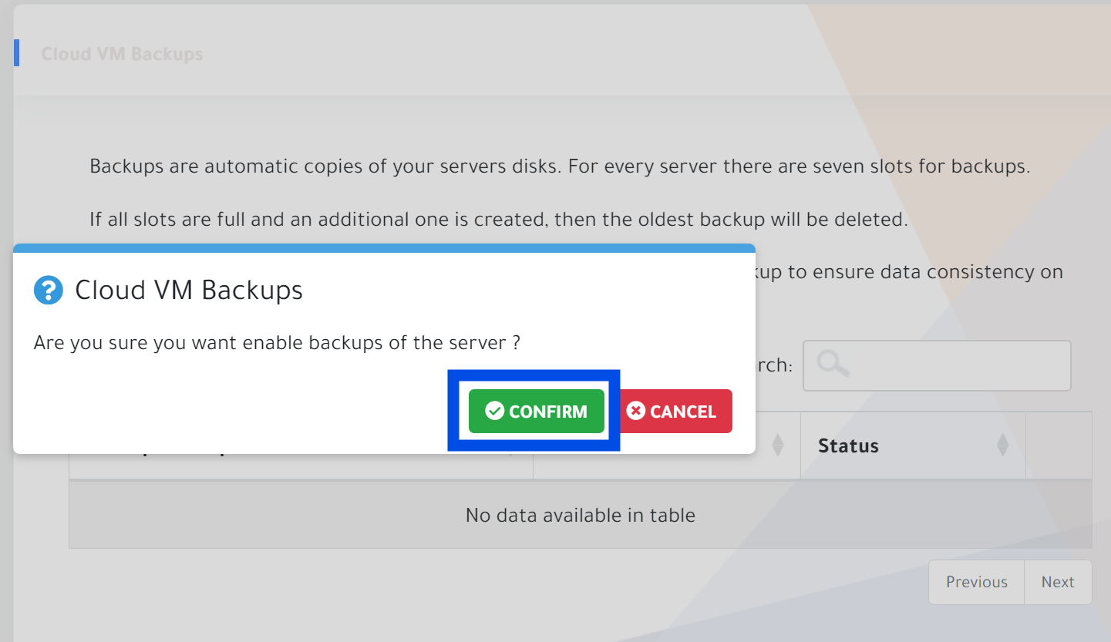Screen dimensions: 1111x642
Task: Go to the Next table page
Action: point(1058,582)
